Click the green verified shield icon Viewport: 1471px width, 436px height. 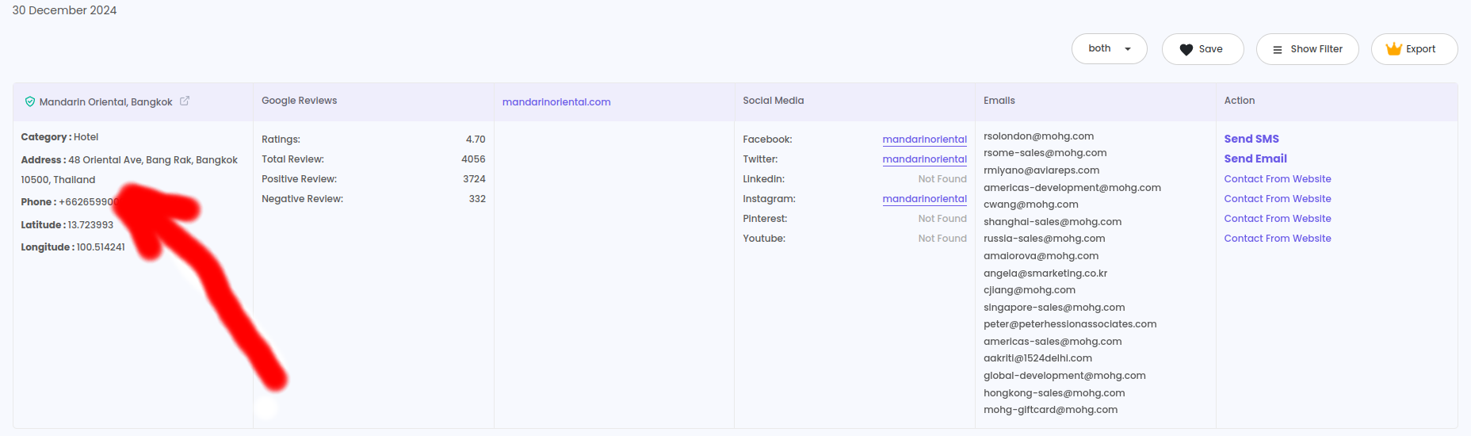[30, 101]
